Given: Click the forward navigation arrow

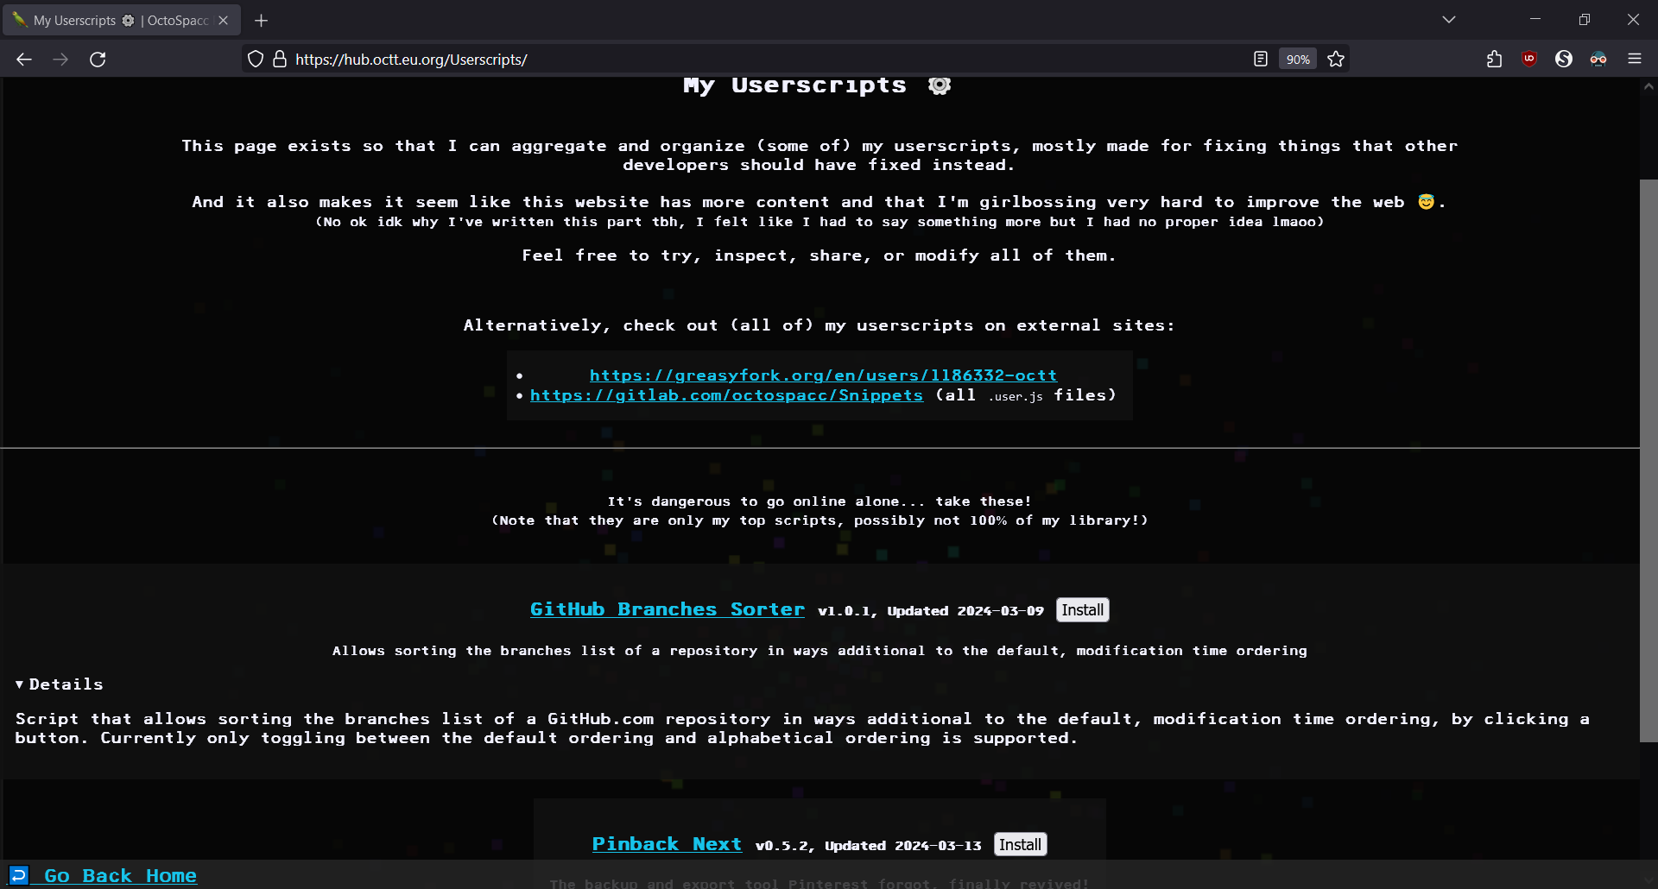Looking at the screenshot, I should tap(60, 59).
